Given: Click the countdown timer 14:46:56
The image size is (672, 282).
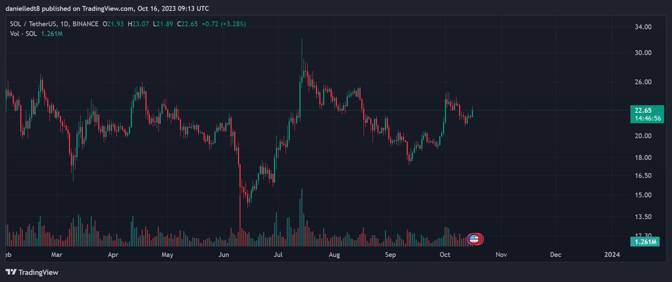Looking at the screenshot, I should tap(648, 118).
